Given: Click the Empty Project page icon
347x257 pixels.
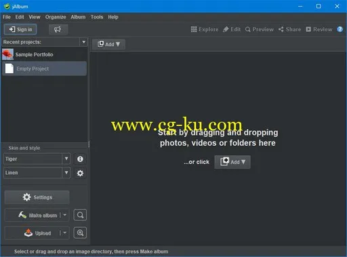Looking at the screenshot, I should point(9,68).
